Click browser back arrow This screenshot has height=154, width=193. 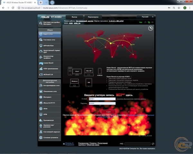[3, 8]
